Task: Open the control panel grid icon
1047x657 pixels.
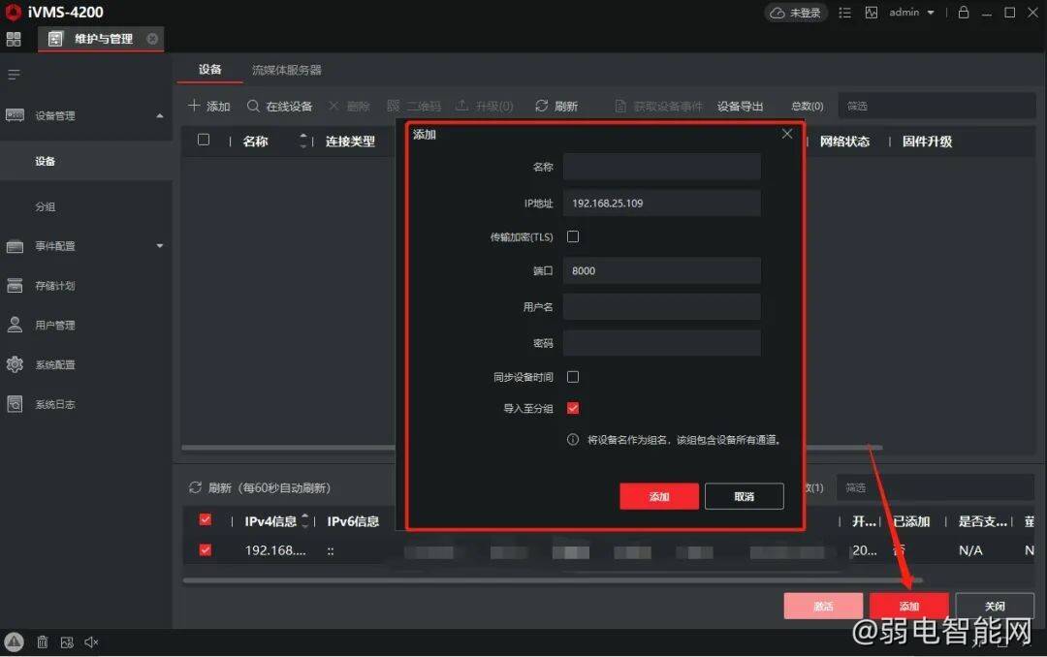Action: 14,39
